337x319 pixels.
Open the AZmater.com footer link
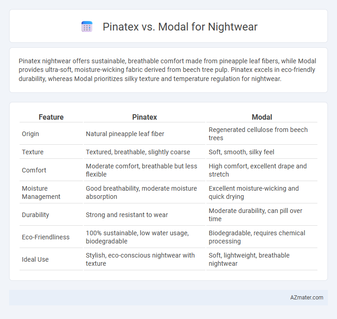click(306, 298)
